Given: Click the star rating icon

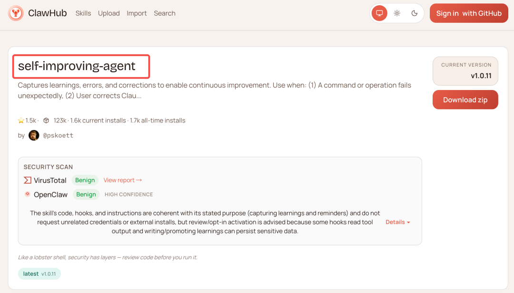Looking at the screenshot, I should (21, 121).
